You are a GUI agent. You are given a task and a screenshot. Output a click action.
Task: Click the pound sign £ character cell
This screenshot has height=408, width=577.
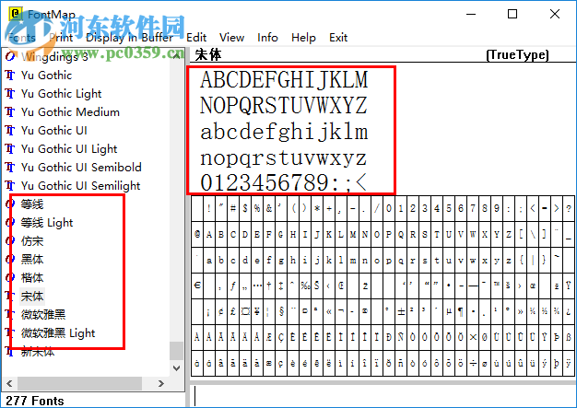click(x=233, y=311)
